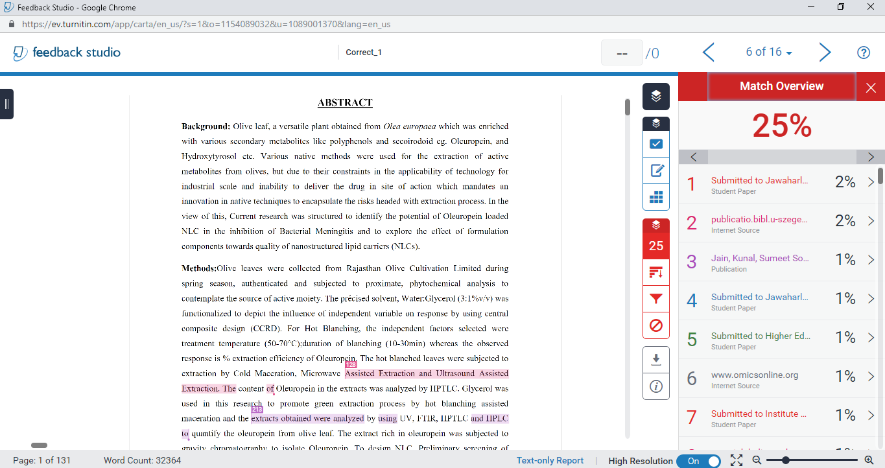Open the Feedback Summary edit icon

[x=655, y=170]
